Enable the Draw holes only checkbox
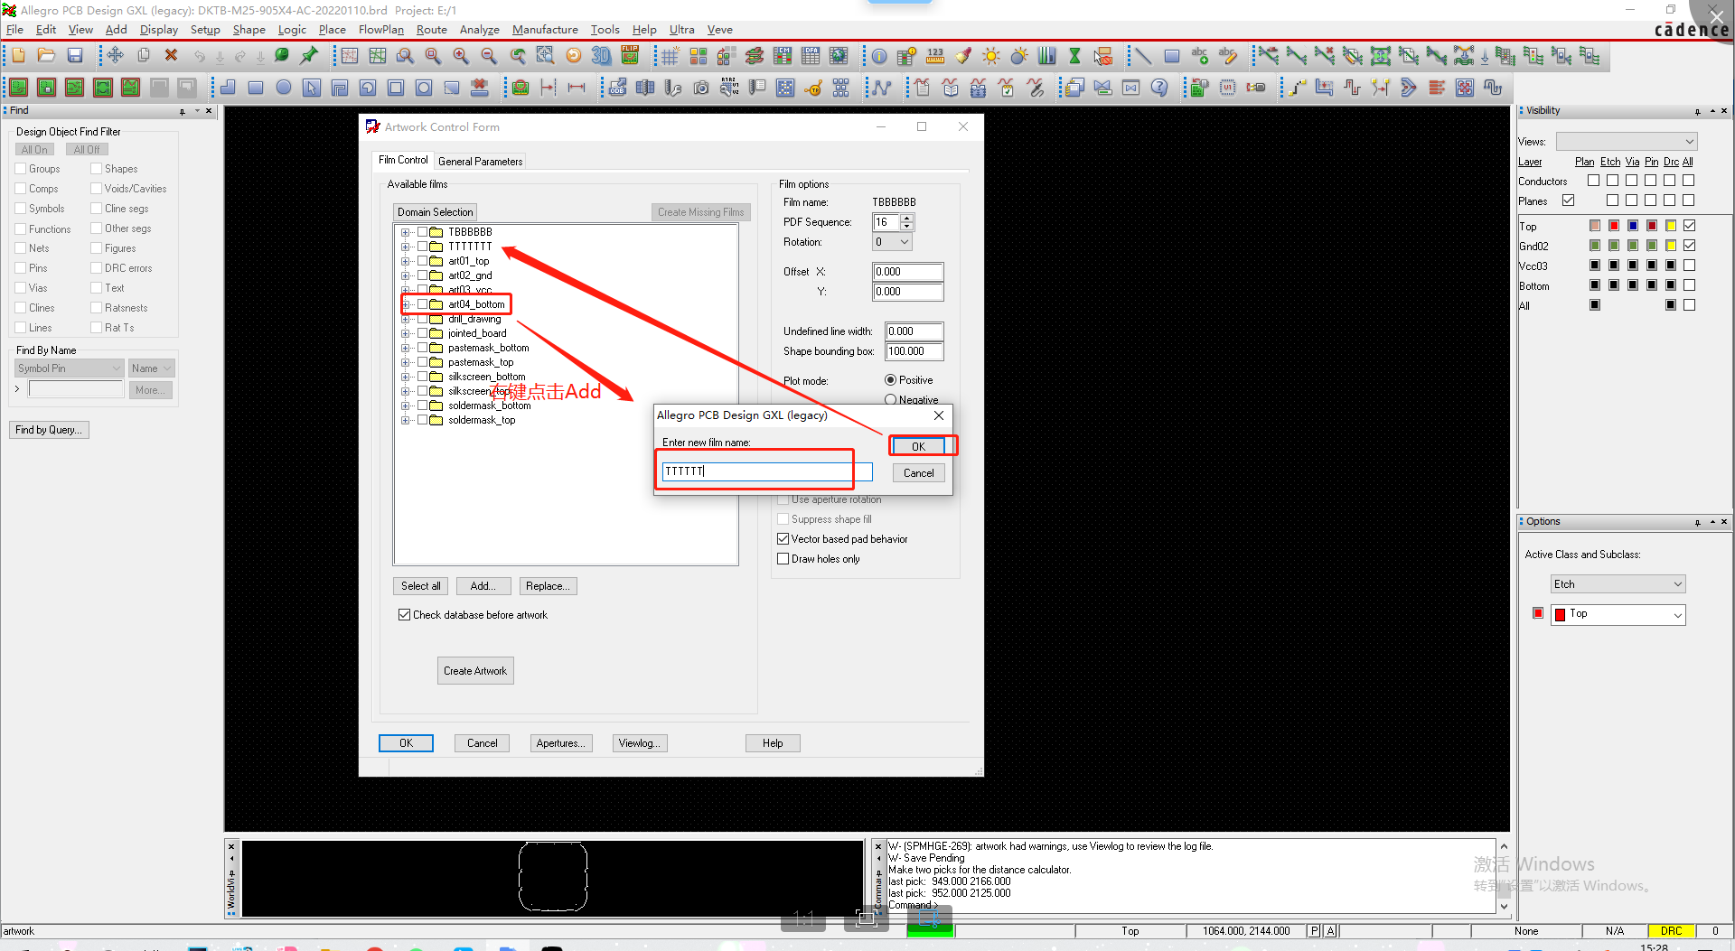1735x951 pixels. (x=783, y=559)
